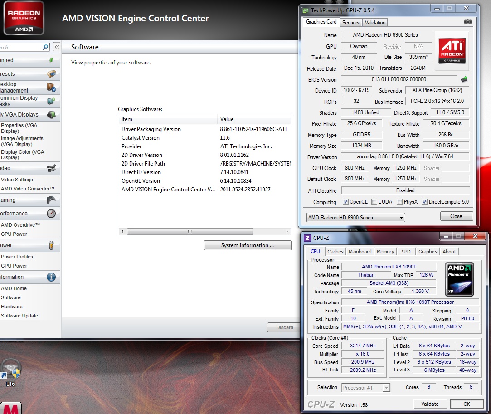This screenshot has width=491, height=414.
Task: Open Hardware under Information in sidebar
Action: 12,307
